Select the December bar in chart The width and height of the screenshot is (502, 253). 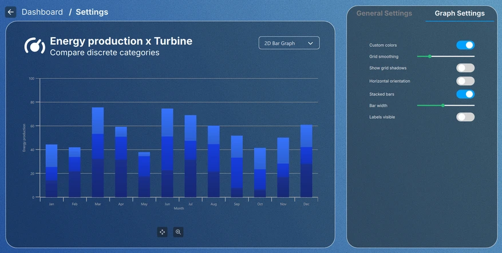pos(306,161)
